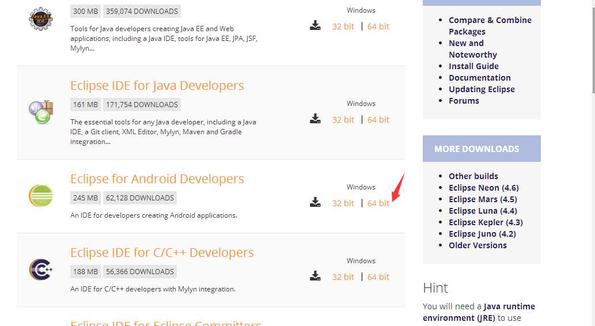Download 32 bit Eclipse for Android Developers
The image size is (595, 326).
[343, 203]
